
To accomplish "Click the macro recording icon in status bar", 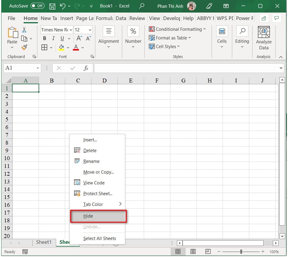I will (x=25, y=252).
